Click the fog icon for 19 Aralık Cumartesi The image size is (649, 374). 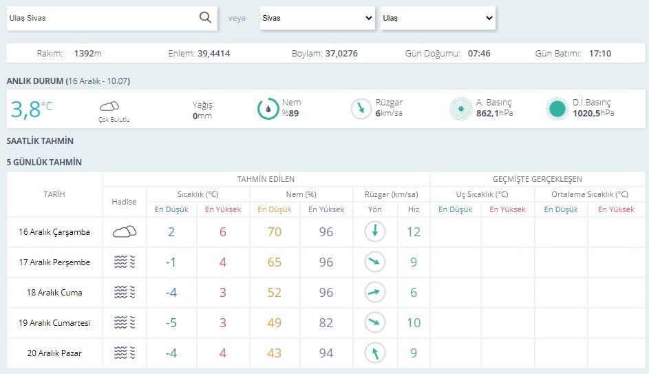125,323
